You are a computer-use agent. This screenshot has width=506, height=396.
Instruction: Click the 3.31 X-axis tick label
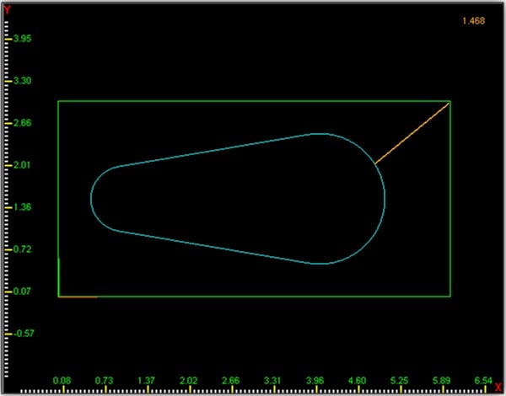(x=272, y=381)
